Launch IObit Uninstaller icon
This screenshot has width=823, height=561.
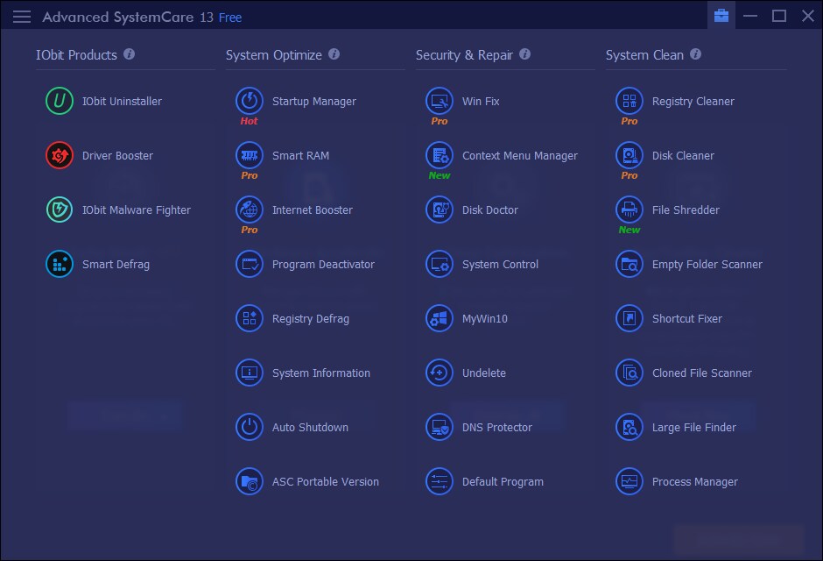(60, 102)
